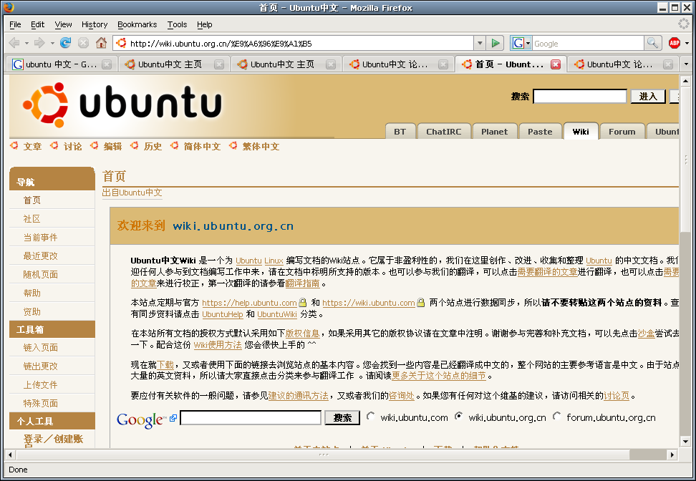Click the 搜索 wiki search input
Viewport: 696px width, 481px height.
tap(580, 97)
